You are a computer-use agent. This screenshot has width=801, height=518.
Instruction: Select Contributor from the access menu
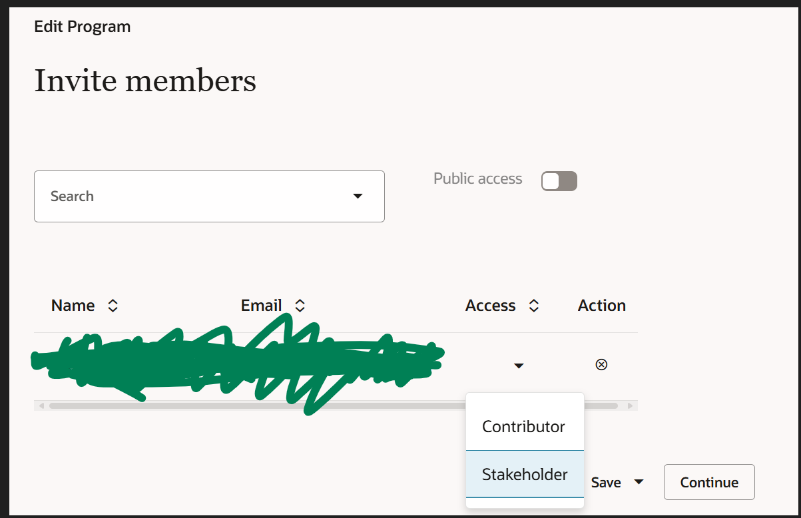click(523, 426)
